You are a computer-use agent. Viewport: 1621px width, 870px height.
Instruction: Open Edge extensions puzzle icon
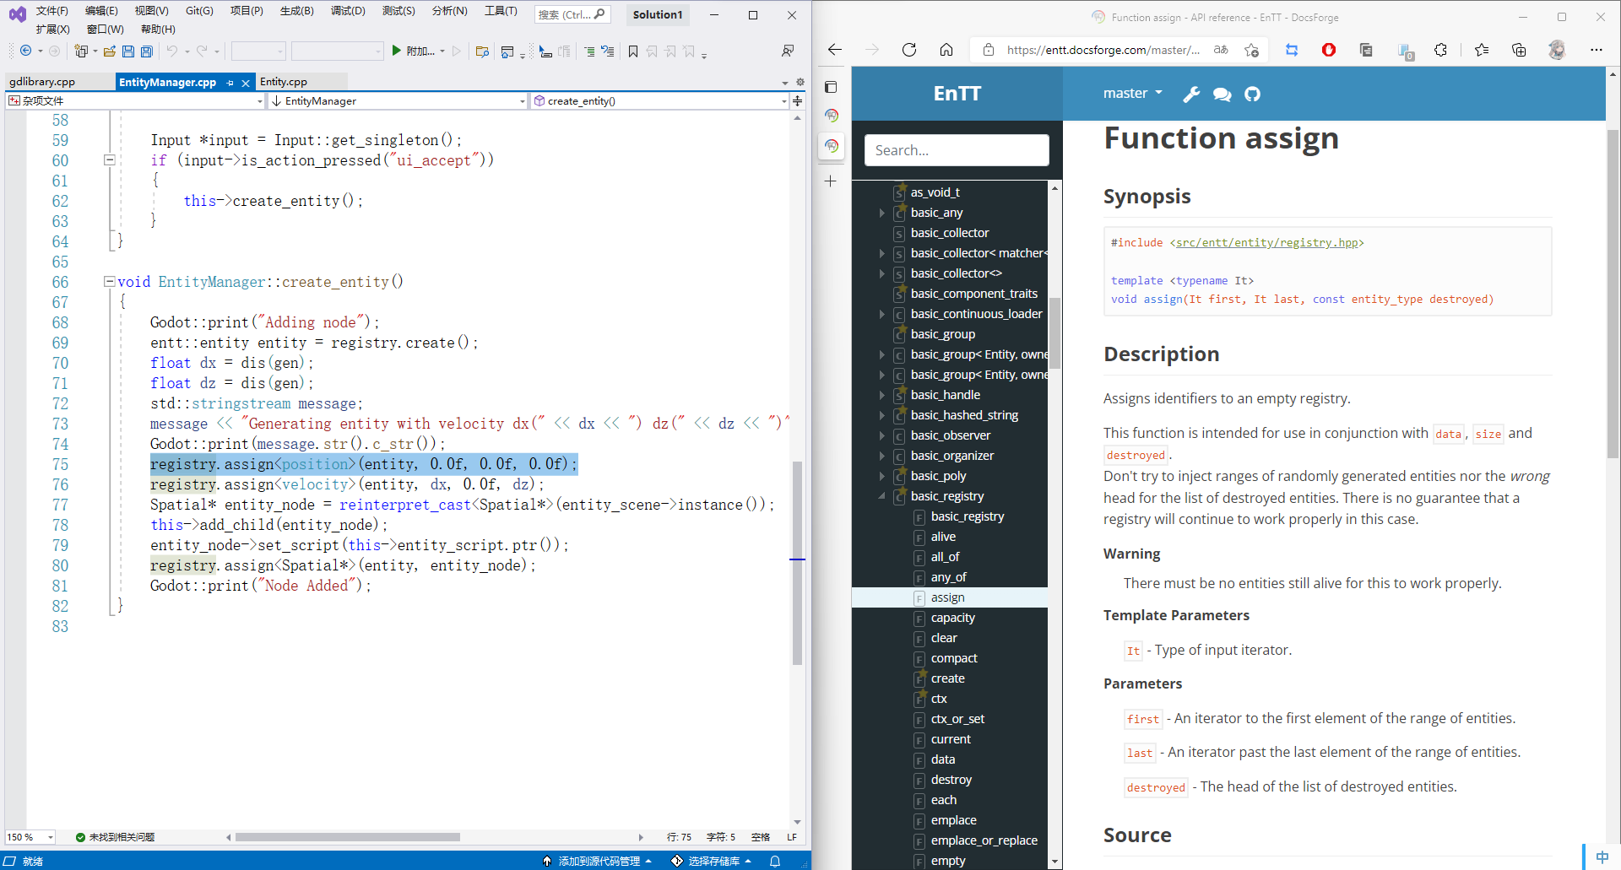click(x=1441, y=50)
